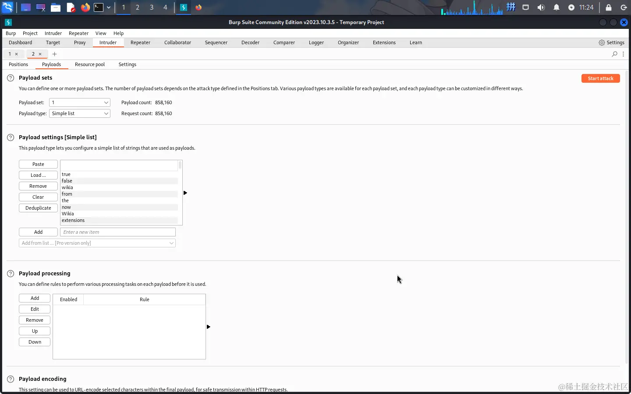Open the three-dot options menu in Intruder
Image resolution: width=631 pixels, height=394 pixels.
coord(623,54)
